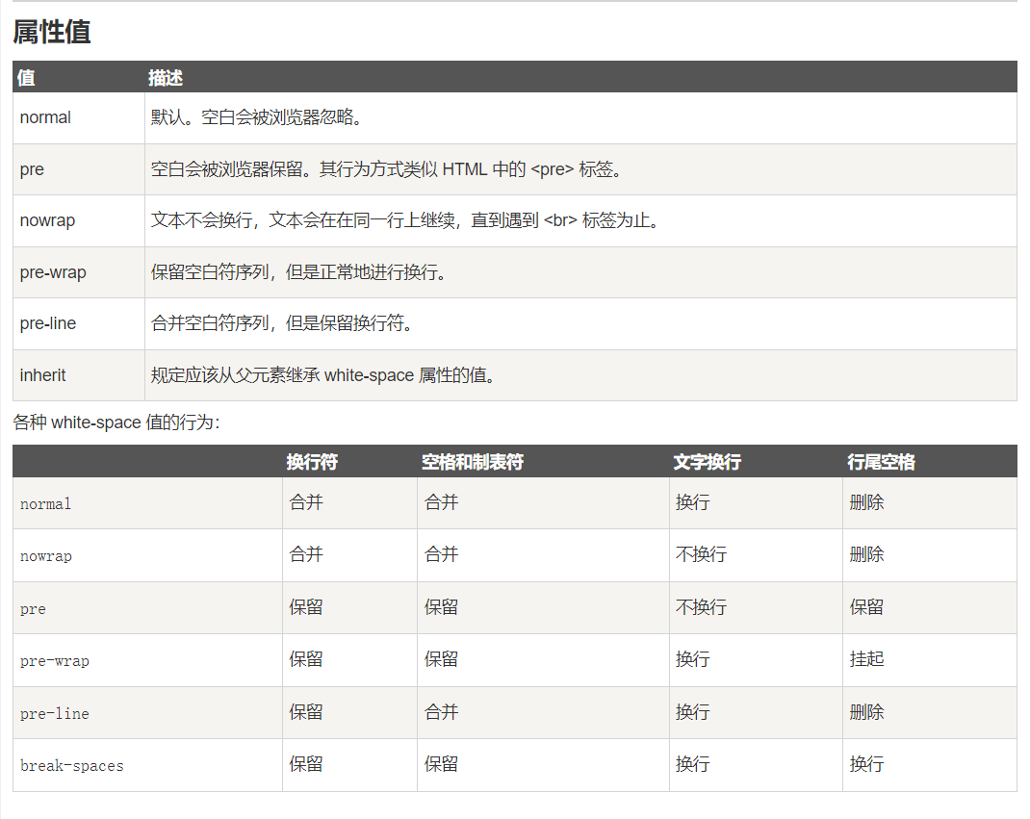Screen dimensions: 1030x819
Task: Click description 合并空白符序列，但是保留换行符。
Action: point(282,323)
